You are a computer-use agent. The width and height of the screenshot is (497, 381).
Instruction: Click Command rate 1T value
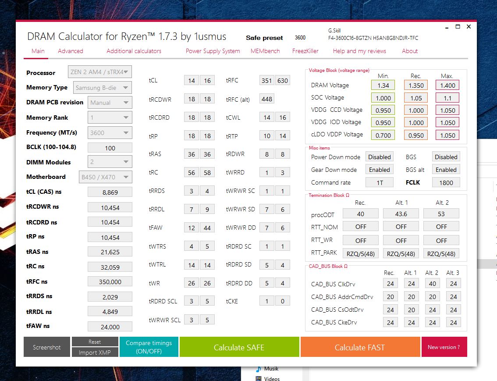pos(380,182)
